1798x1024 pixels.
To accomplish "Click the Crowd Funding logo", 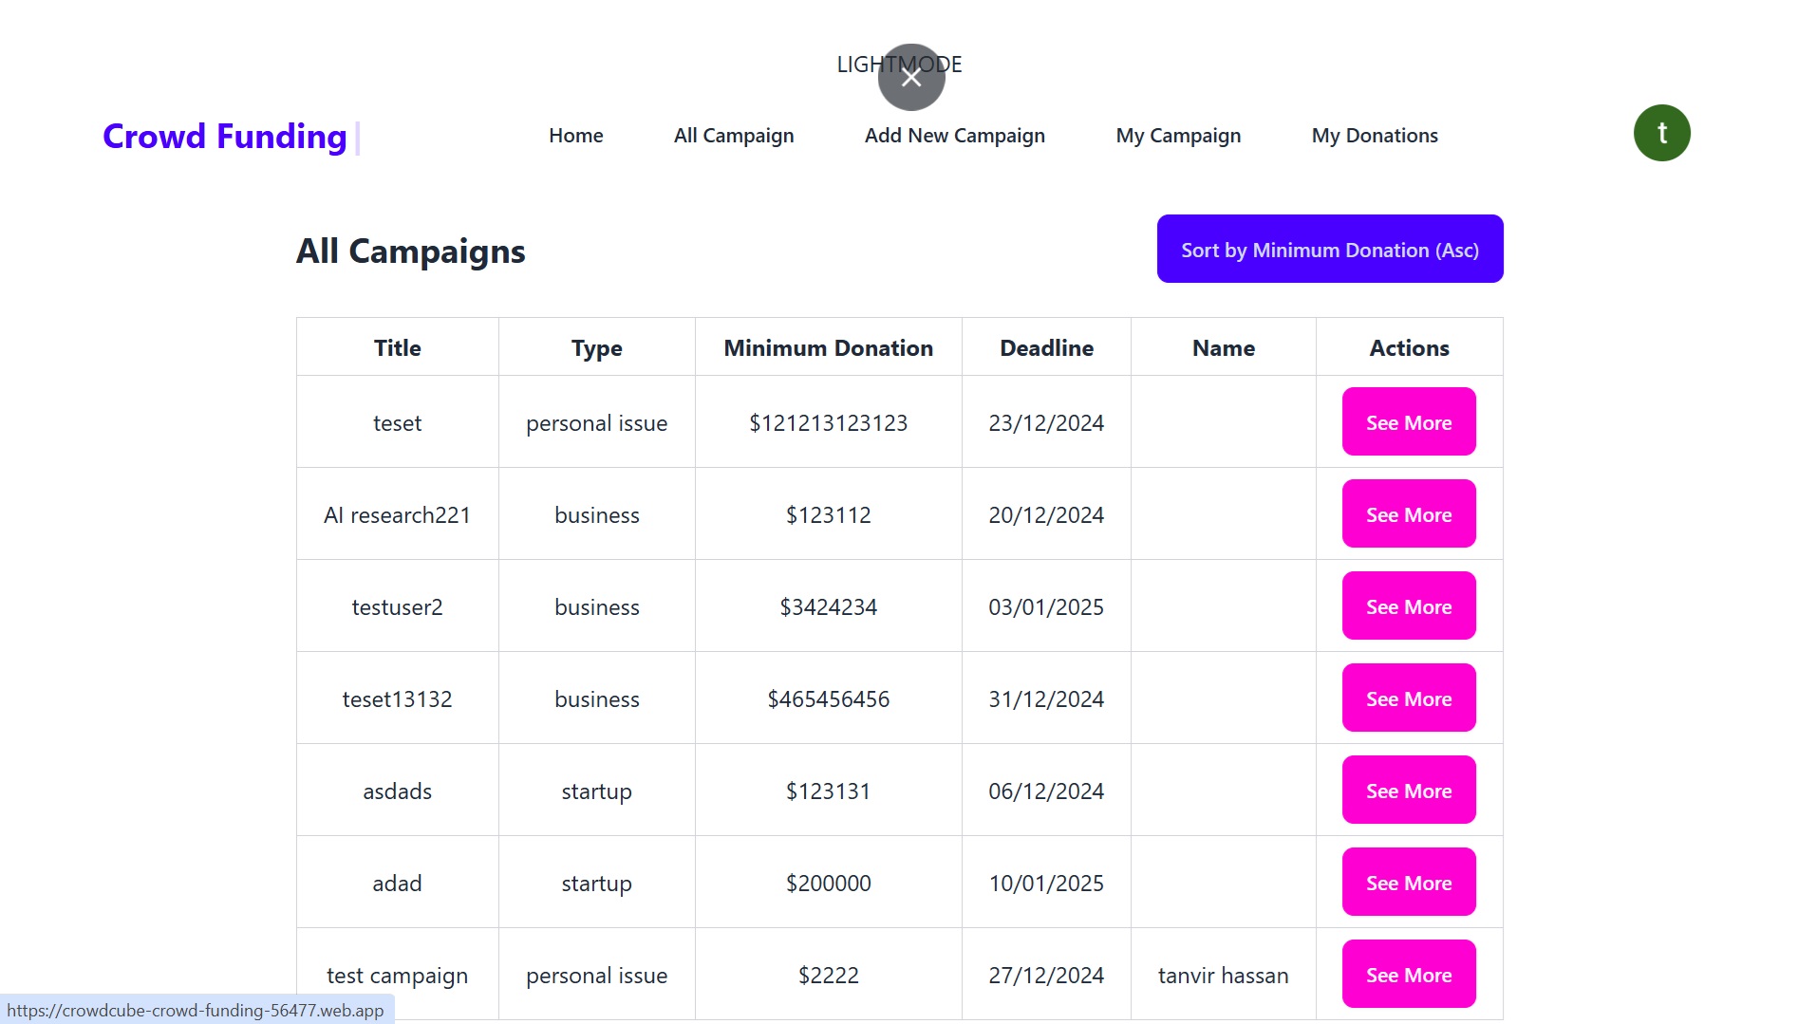I will coord(225,136).
